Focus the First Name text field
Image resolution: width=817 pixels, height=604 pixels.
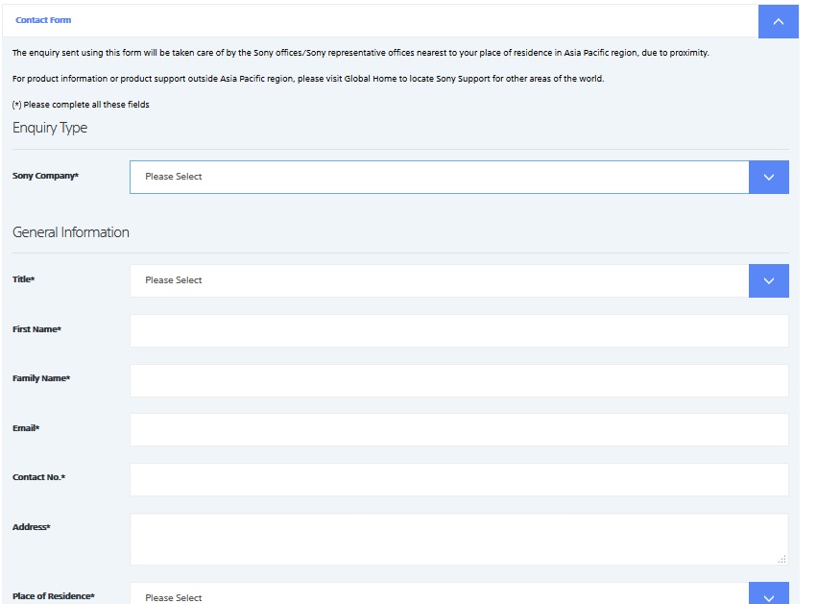click(458, 330)
